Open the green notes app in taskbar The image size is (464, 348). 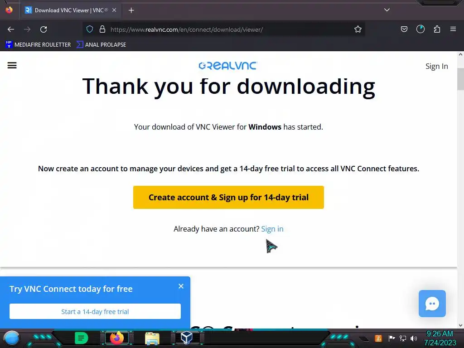tap(82, 338)
